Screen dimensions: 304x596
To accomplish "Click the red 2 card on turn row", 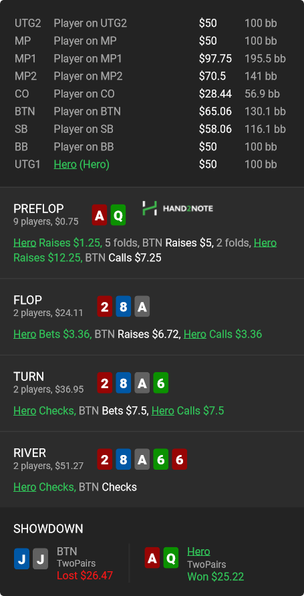I will coord(105,383).
